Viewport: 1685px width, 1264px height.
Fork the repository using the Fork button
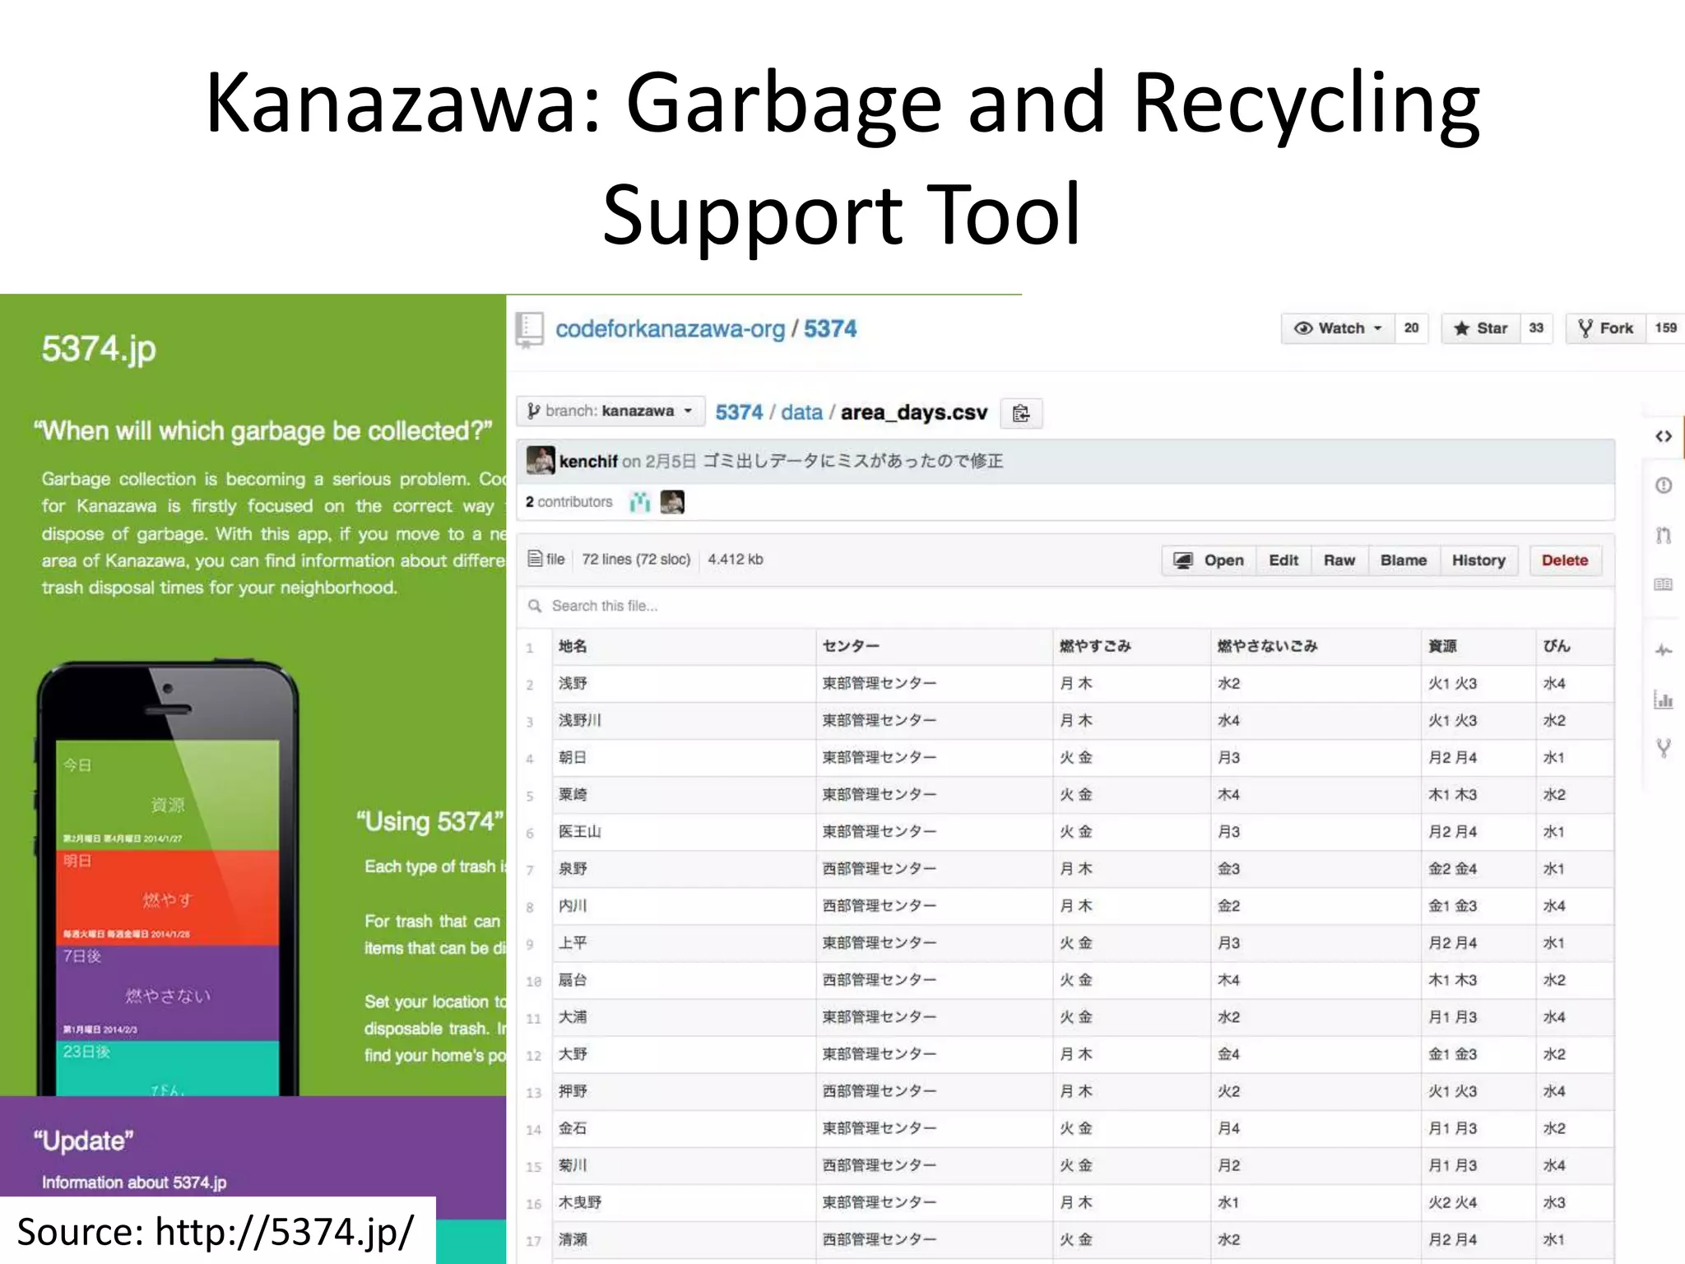point(1605,328)
